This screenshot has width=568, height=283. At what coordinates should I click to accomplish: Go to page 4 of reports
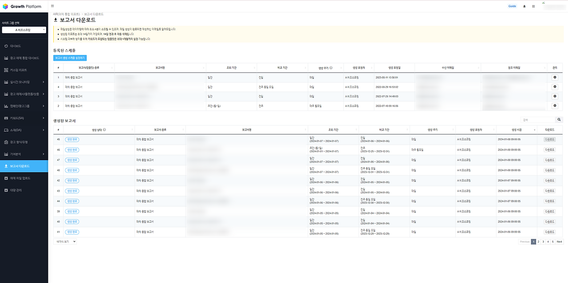[548, 242]
